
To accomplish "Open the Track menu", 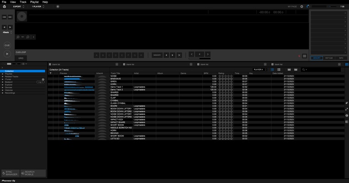I will click(23, 2).
